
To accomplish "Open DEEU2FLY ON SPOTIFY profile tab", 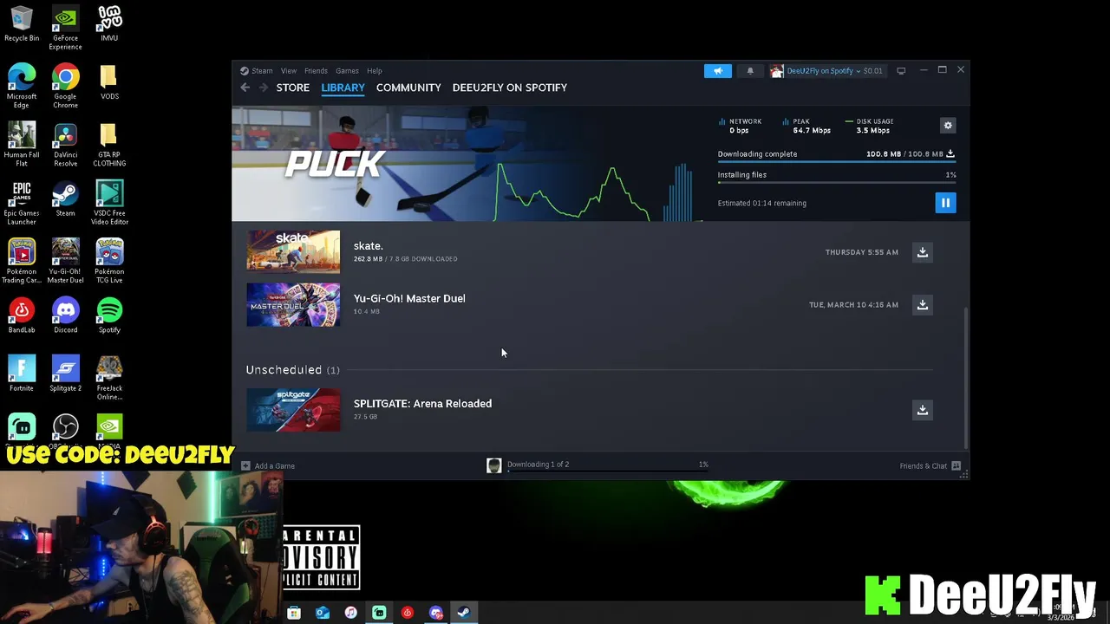I will coord(510,88).
